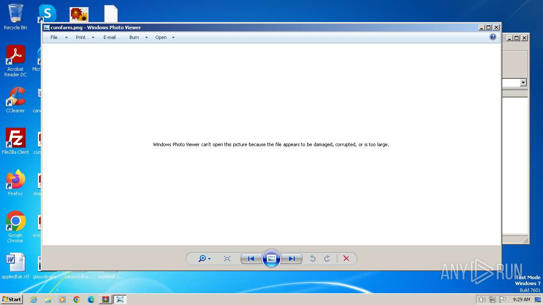This screenshot has height=305, width=543.
Task: Click the zoom magnifier button
Action: [x=204, y=258]
